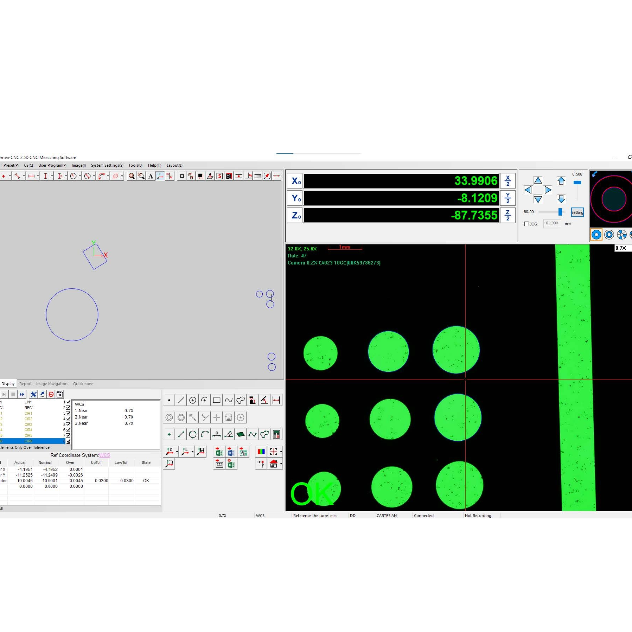Image resolution: width=632 pixels, height=632 pixels.
Task: Uncheck the checkbox for REC1 row
Action: click(x=68, y=408)
